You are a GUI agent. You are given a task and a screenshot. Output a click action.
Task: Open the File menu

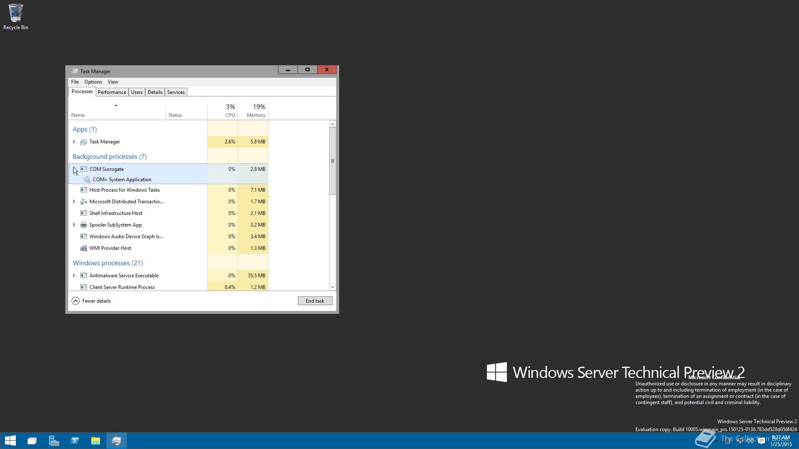pos(75,82)
